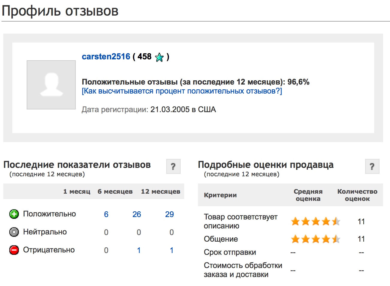View 6 positive reviews from last month

[106, 214]
